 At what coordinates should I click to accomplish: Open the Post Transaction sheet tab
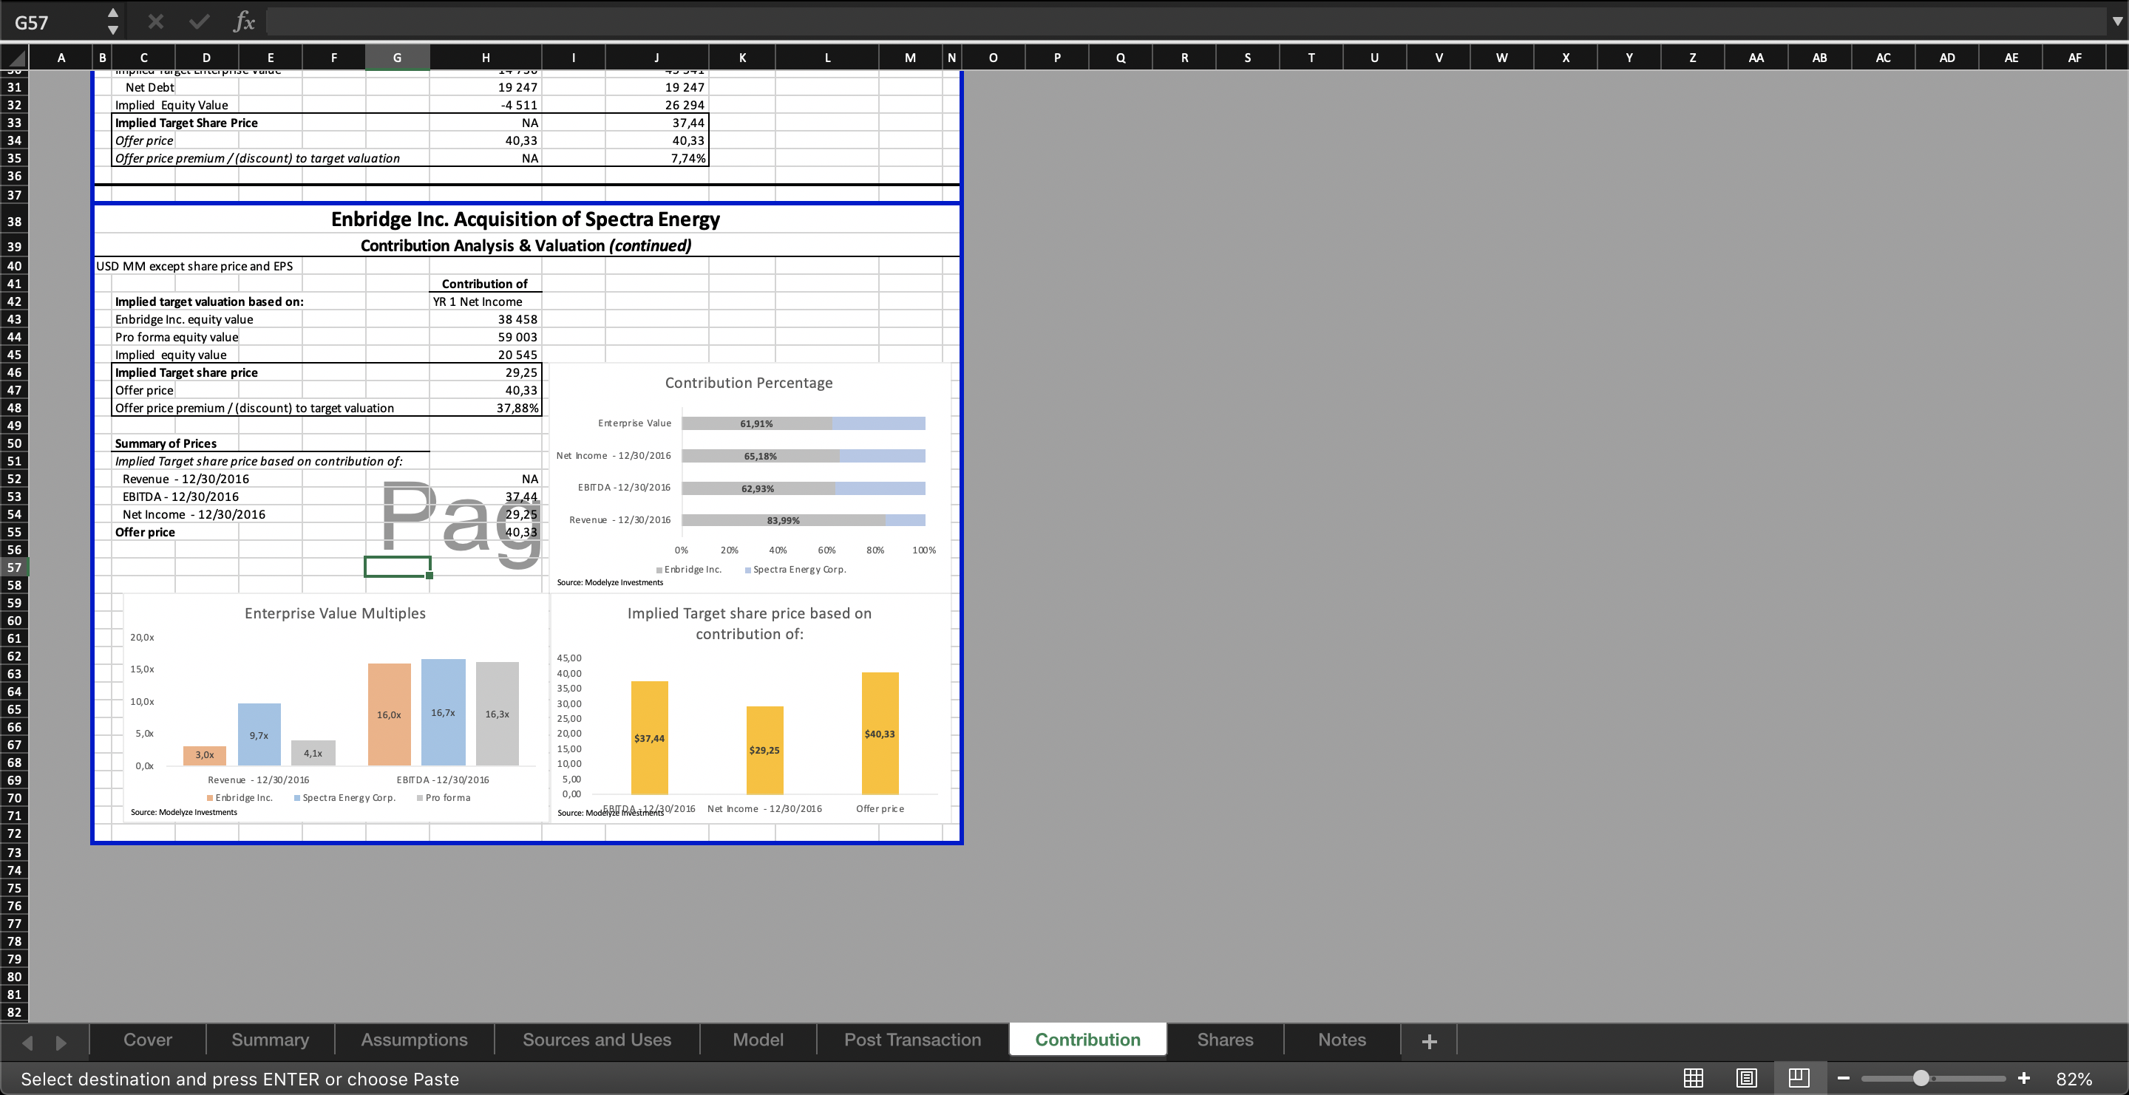click(912, 1040)
